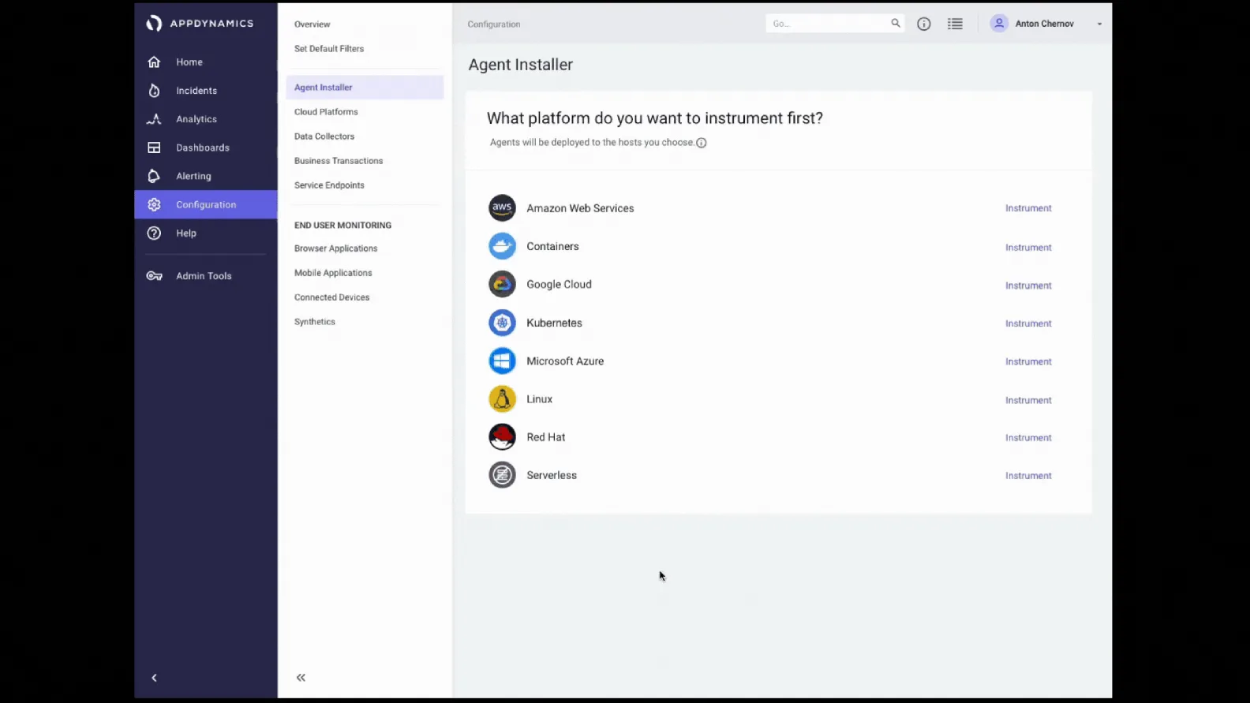Instrument the Serverless platform
Screen dimensions: 1250x703
1028,476
